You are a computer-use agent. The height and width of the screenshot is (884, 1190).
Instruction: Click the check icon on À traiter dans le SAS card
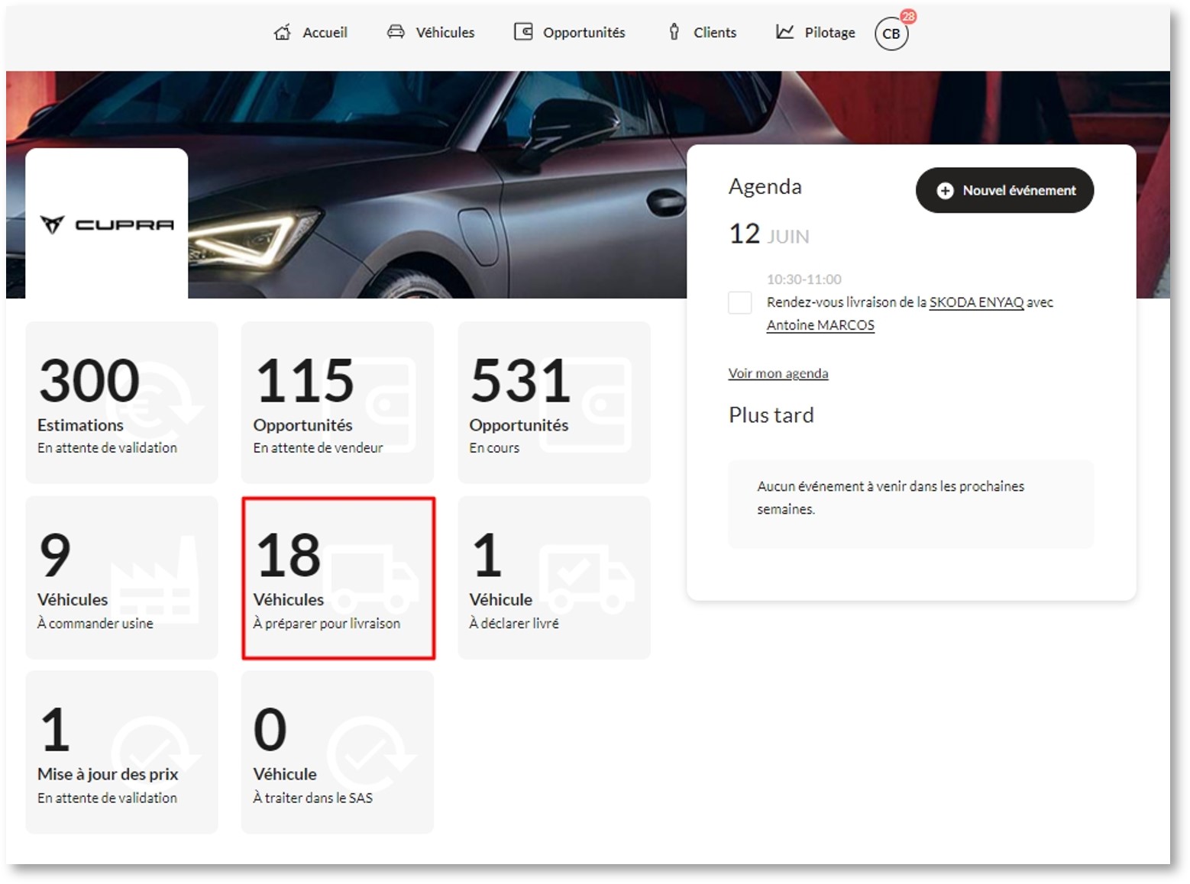click(371, 753)
